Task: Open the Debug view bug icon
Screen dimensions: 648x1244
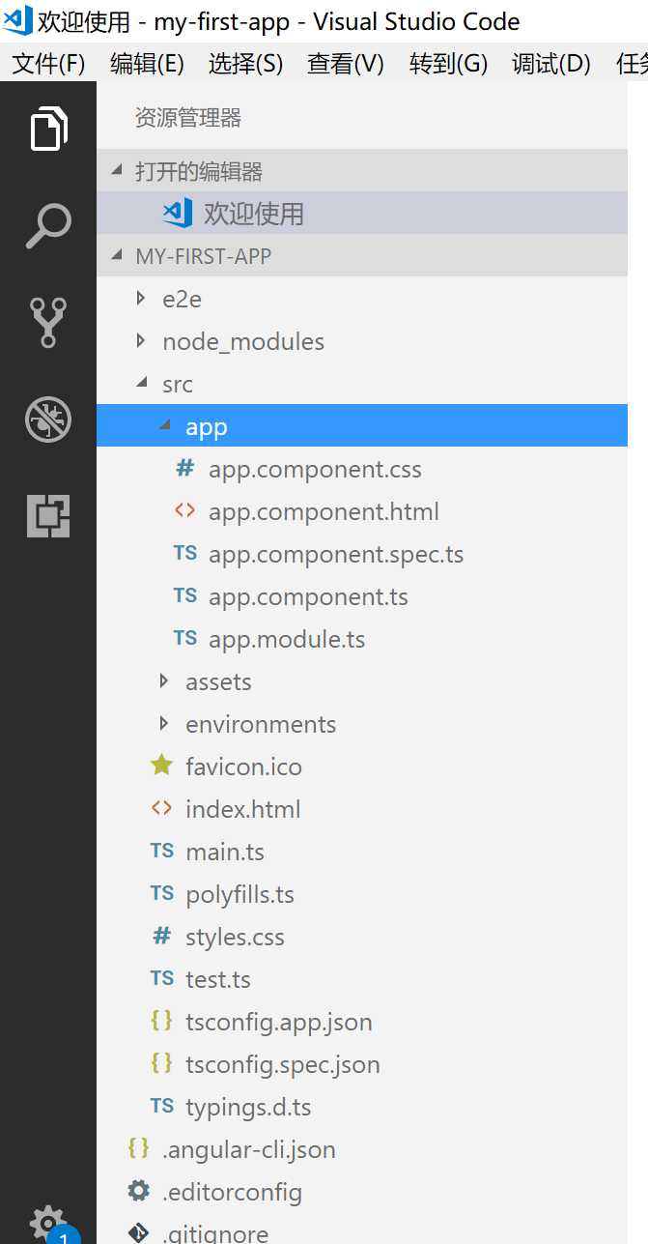Action: (x=48, y=419)
